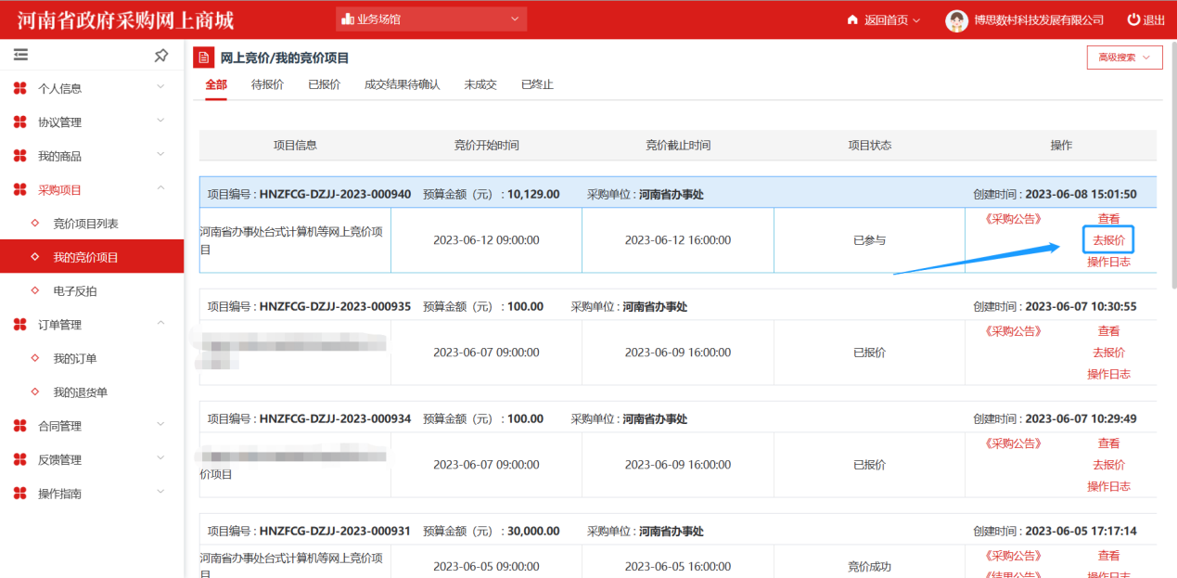Switch to the 待报价 tab
Image resolution: width=1177 pixels, height=578 pixels.
[x=267, y=84]
